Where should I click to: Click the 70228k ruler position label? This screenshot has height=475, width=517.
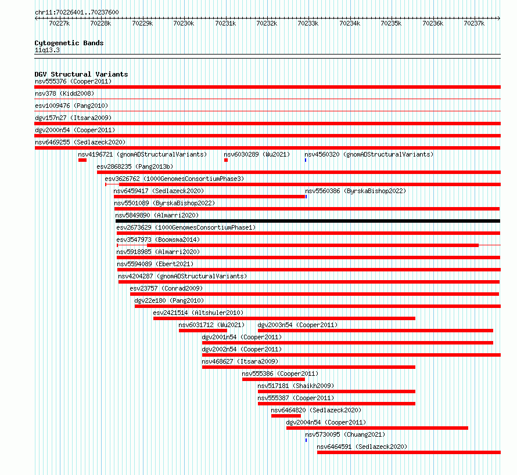(x=100, y=23)
